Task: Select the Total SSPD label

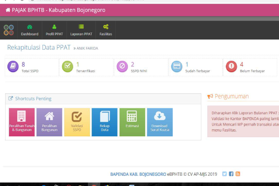Action: pyautogui.click(x=30, y=71)
